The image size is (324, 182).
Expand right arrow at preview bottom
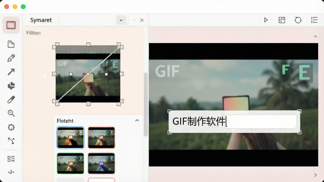click(x=315, y=175)
